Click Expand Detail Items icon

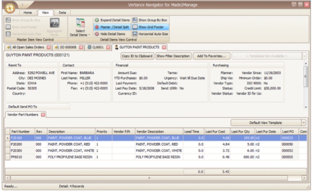(x=97, y=20)
